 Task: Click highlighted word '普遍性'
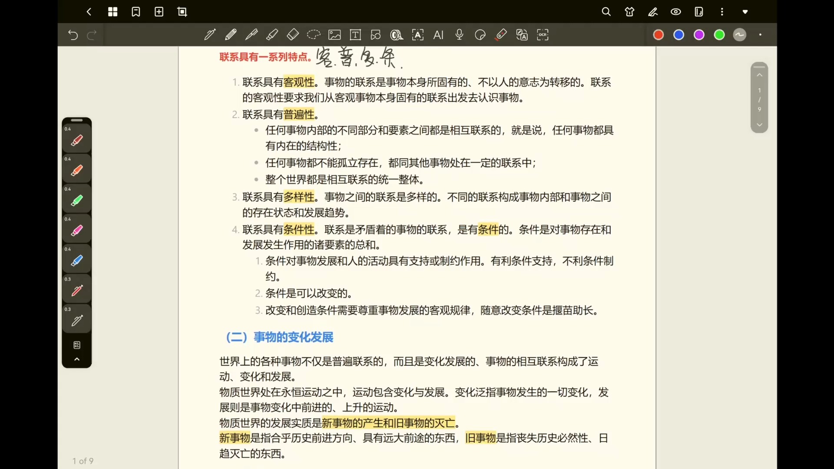click(299, 115)
